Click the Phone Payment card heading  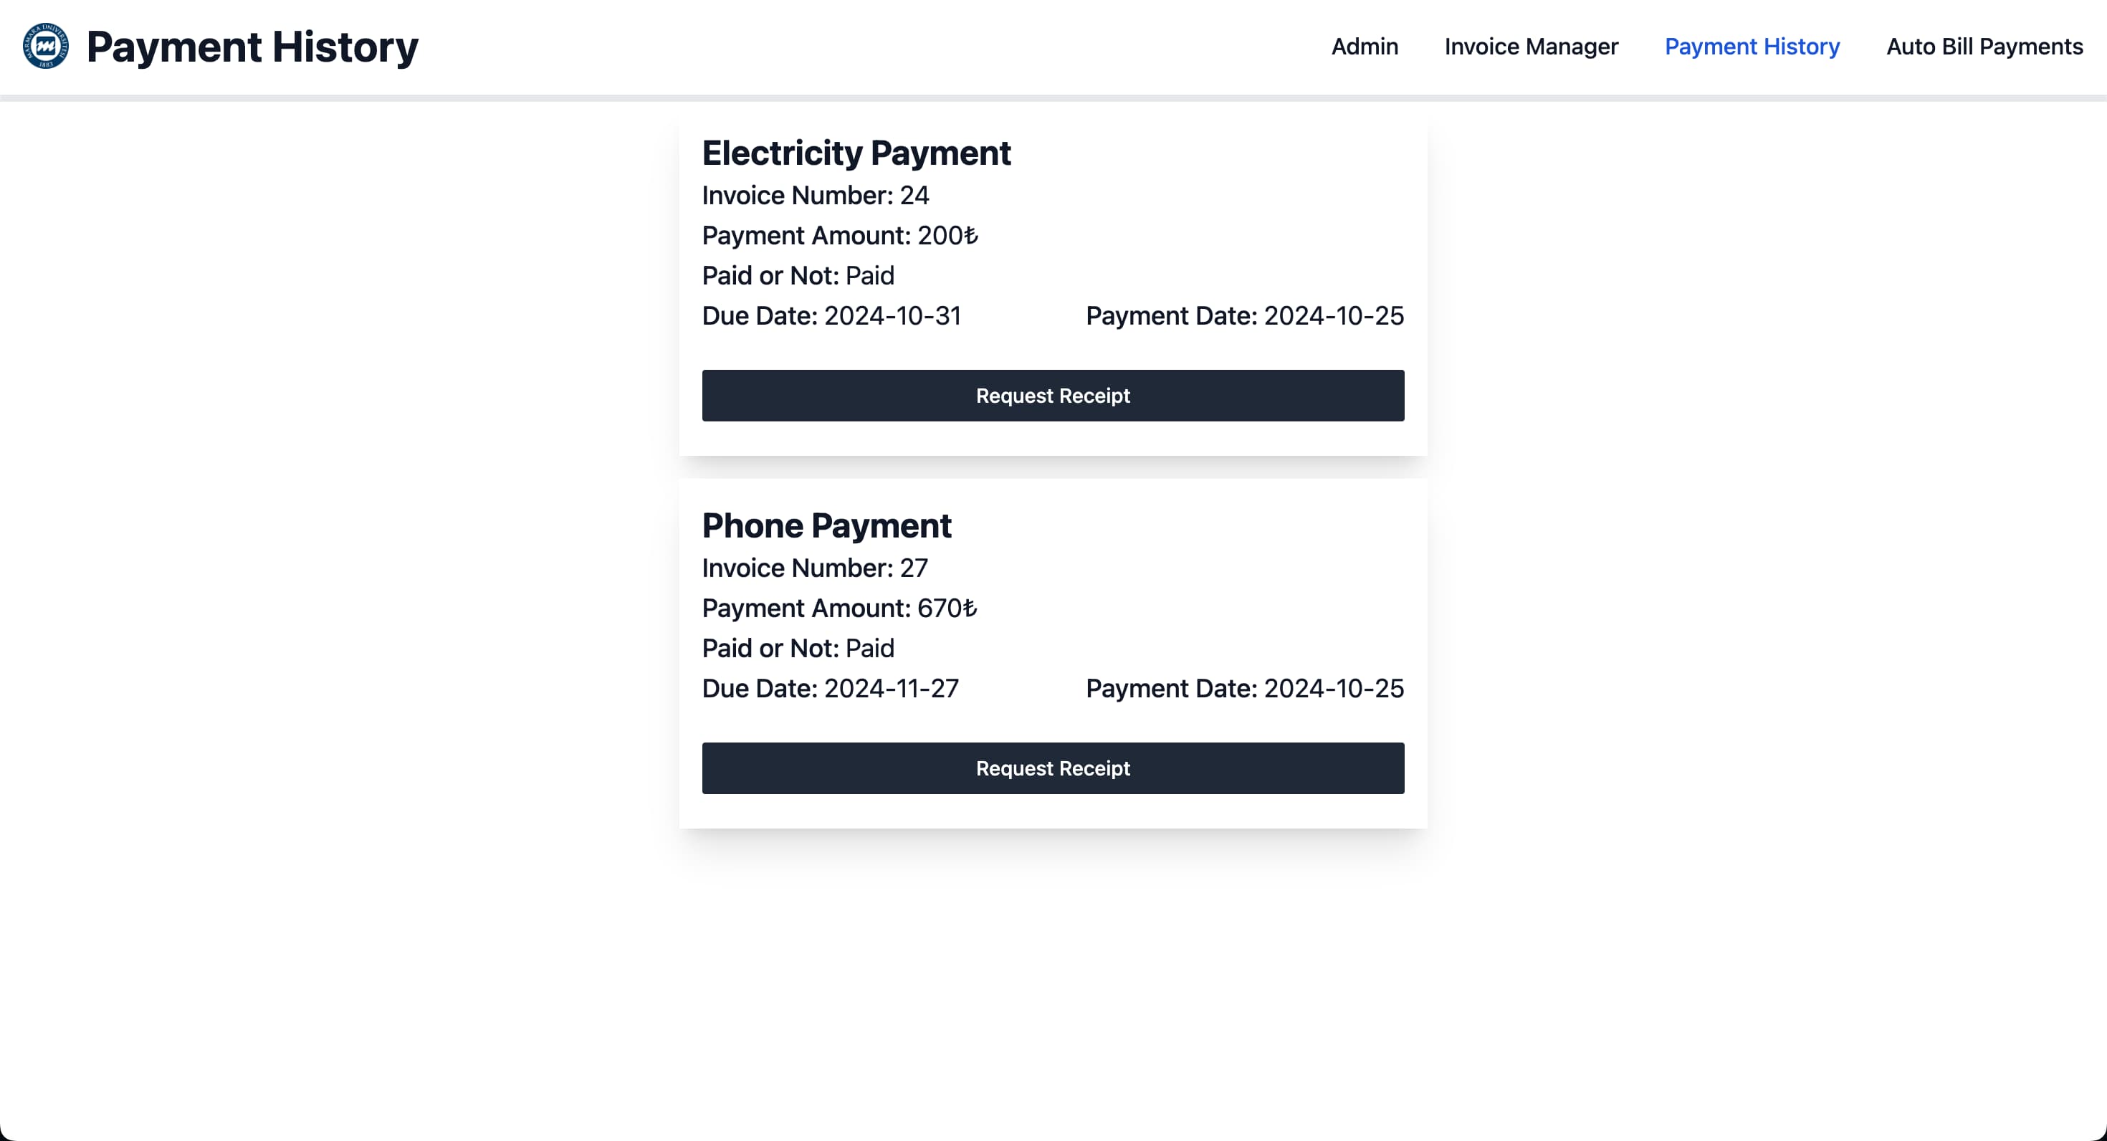click(x=826, y=525)
